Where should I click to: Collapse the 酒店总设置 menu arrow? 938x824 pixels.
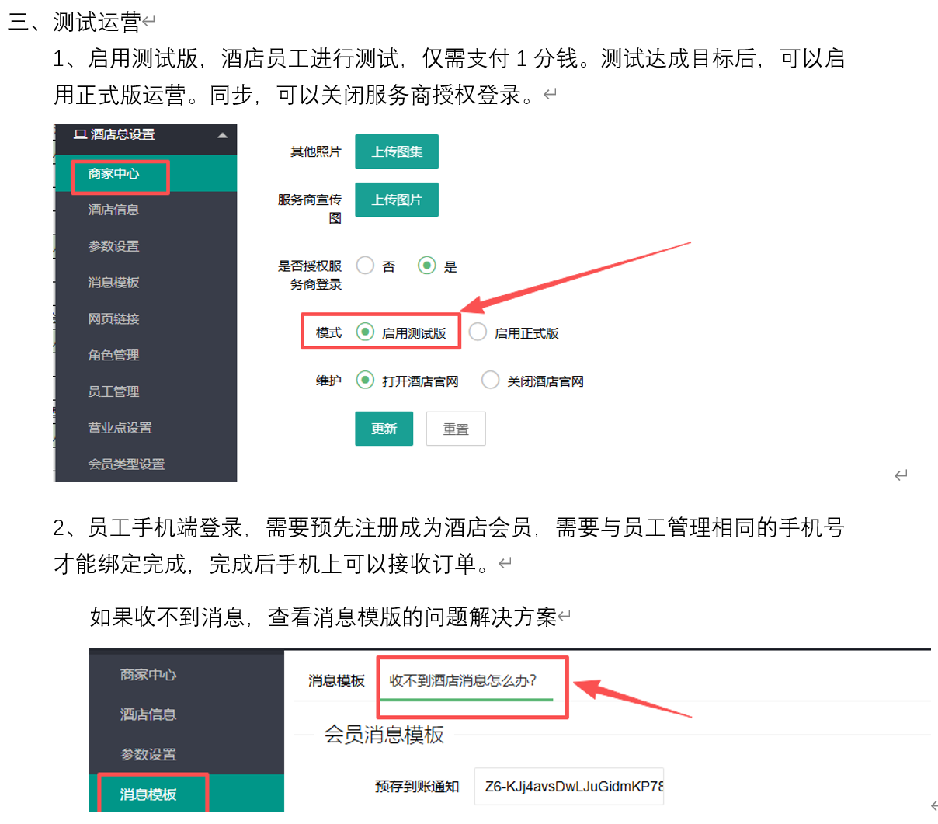(x=222, y=135)
